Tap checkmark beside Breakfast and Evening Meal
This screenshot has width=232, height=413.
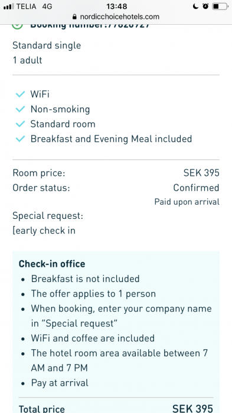coord(20,139)
